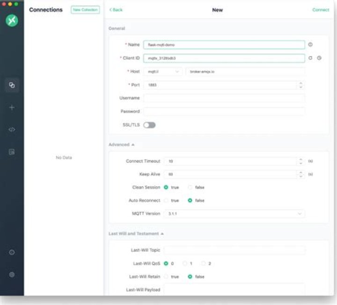This screenshot has height=305, width=337.
Task: Open the About info sidebar icon
Action: [x=12, y=253]
